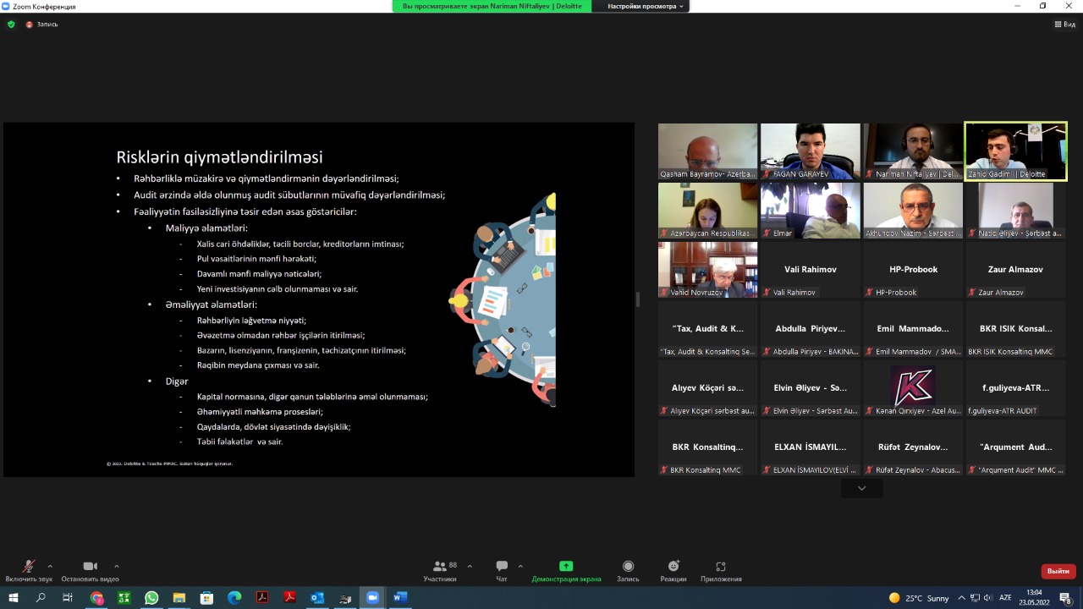1083x609 pixels.
Task: Open the Windows notification center
Action: [1065, 598]
